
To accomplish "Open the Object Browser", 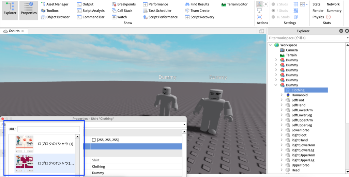I will (55, 17).
